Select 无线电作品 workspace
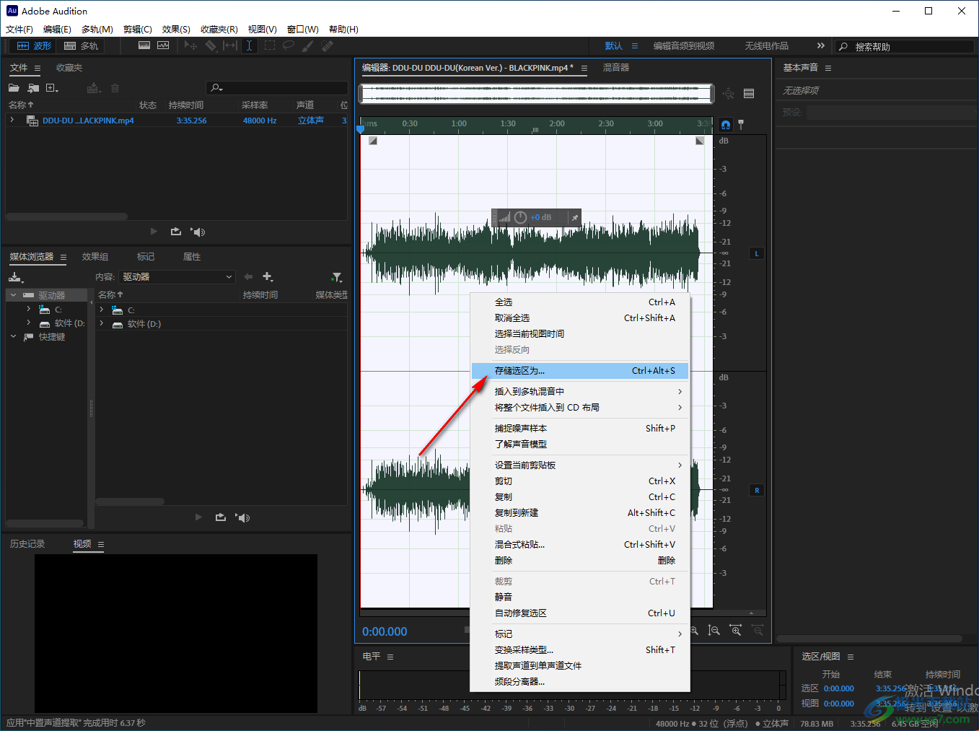 pos(767,46)
